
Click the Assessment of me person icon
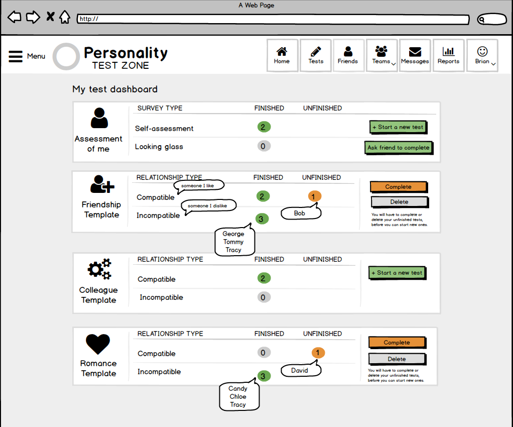[x=99, y=118]
